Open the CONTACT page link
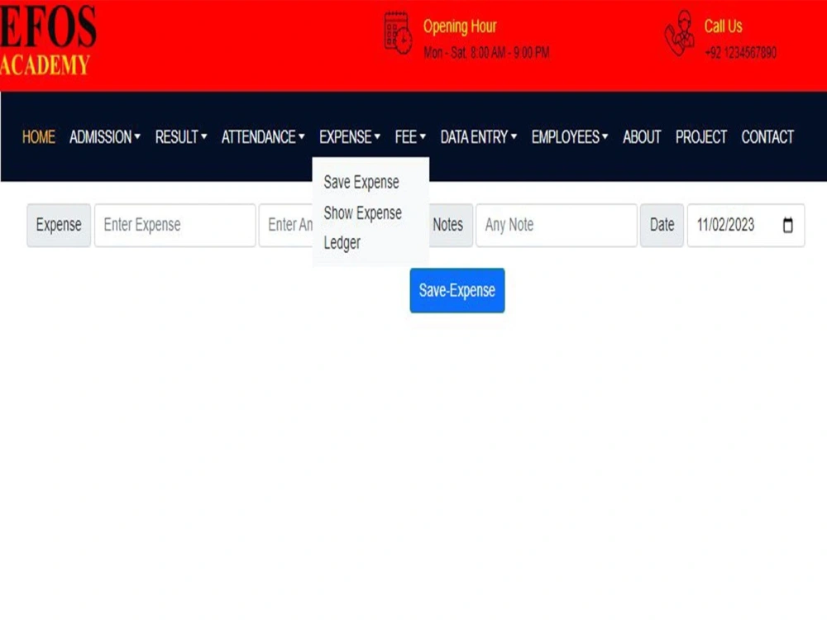This screenshot has width=827, height=620. coord(767,137)
